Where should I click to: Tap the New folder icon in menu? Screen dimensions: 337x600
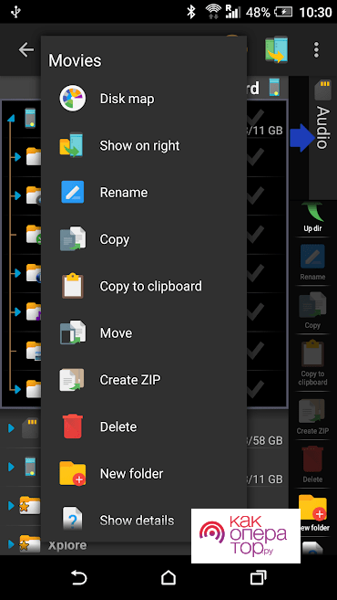point(73,473)
